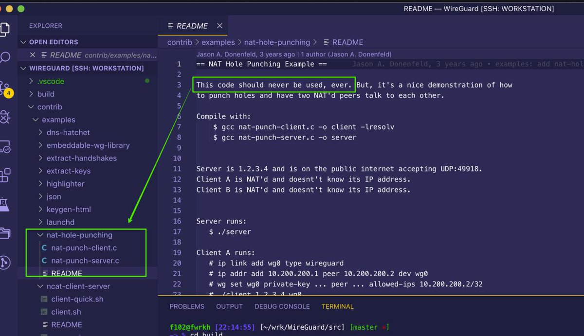Open client.sh file

pyautogui.click(x=66, y=312)
